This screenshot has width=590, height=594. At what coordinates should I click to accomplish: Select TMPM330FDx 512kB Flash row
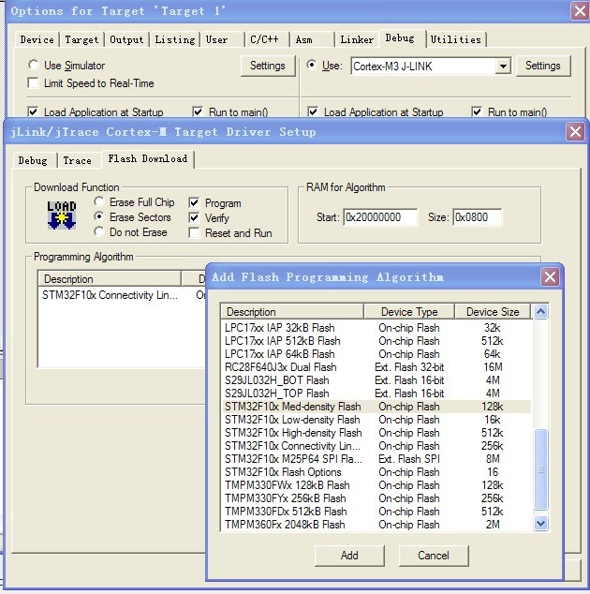pyautogui.click(x=376, y=512)
